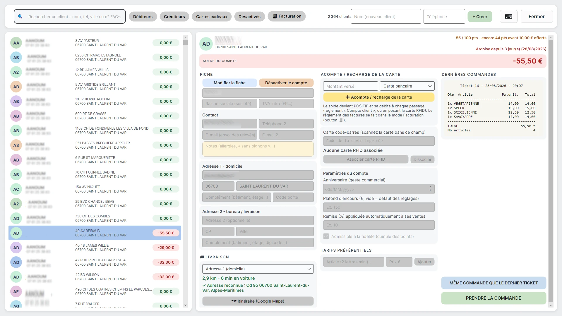The image size is (562, 316).
Task: Click the Article (2 lettres mini) field
Action: (354, 262)
